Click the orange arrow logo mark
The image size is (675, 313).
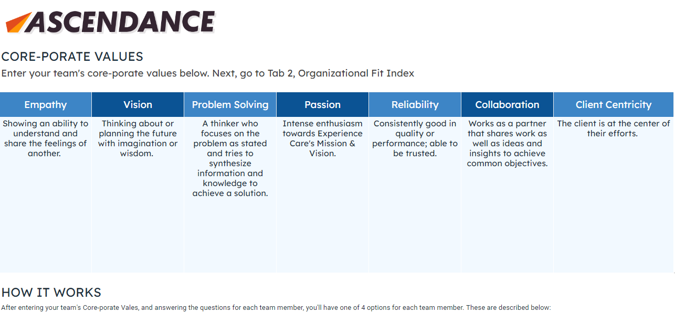17,23
